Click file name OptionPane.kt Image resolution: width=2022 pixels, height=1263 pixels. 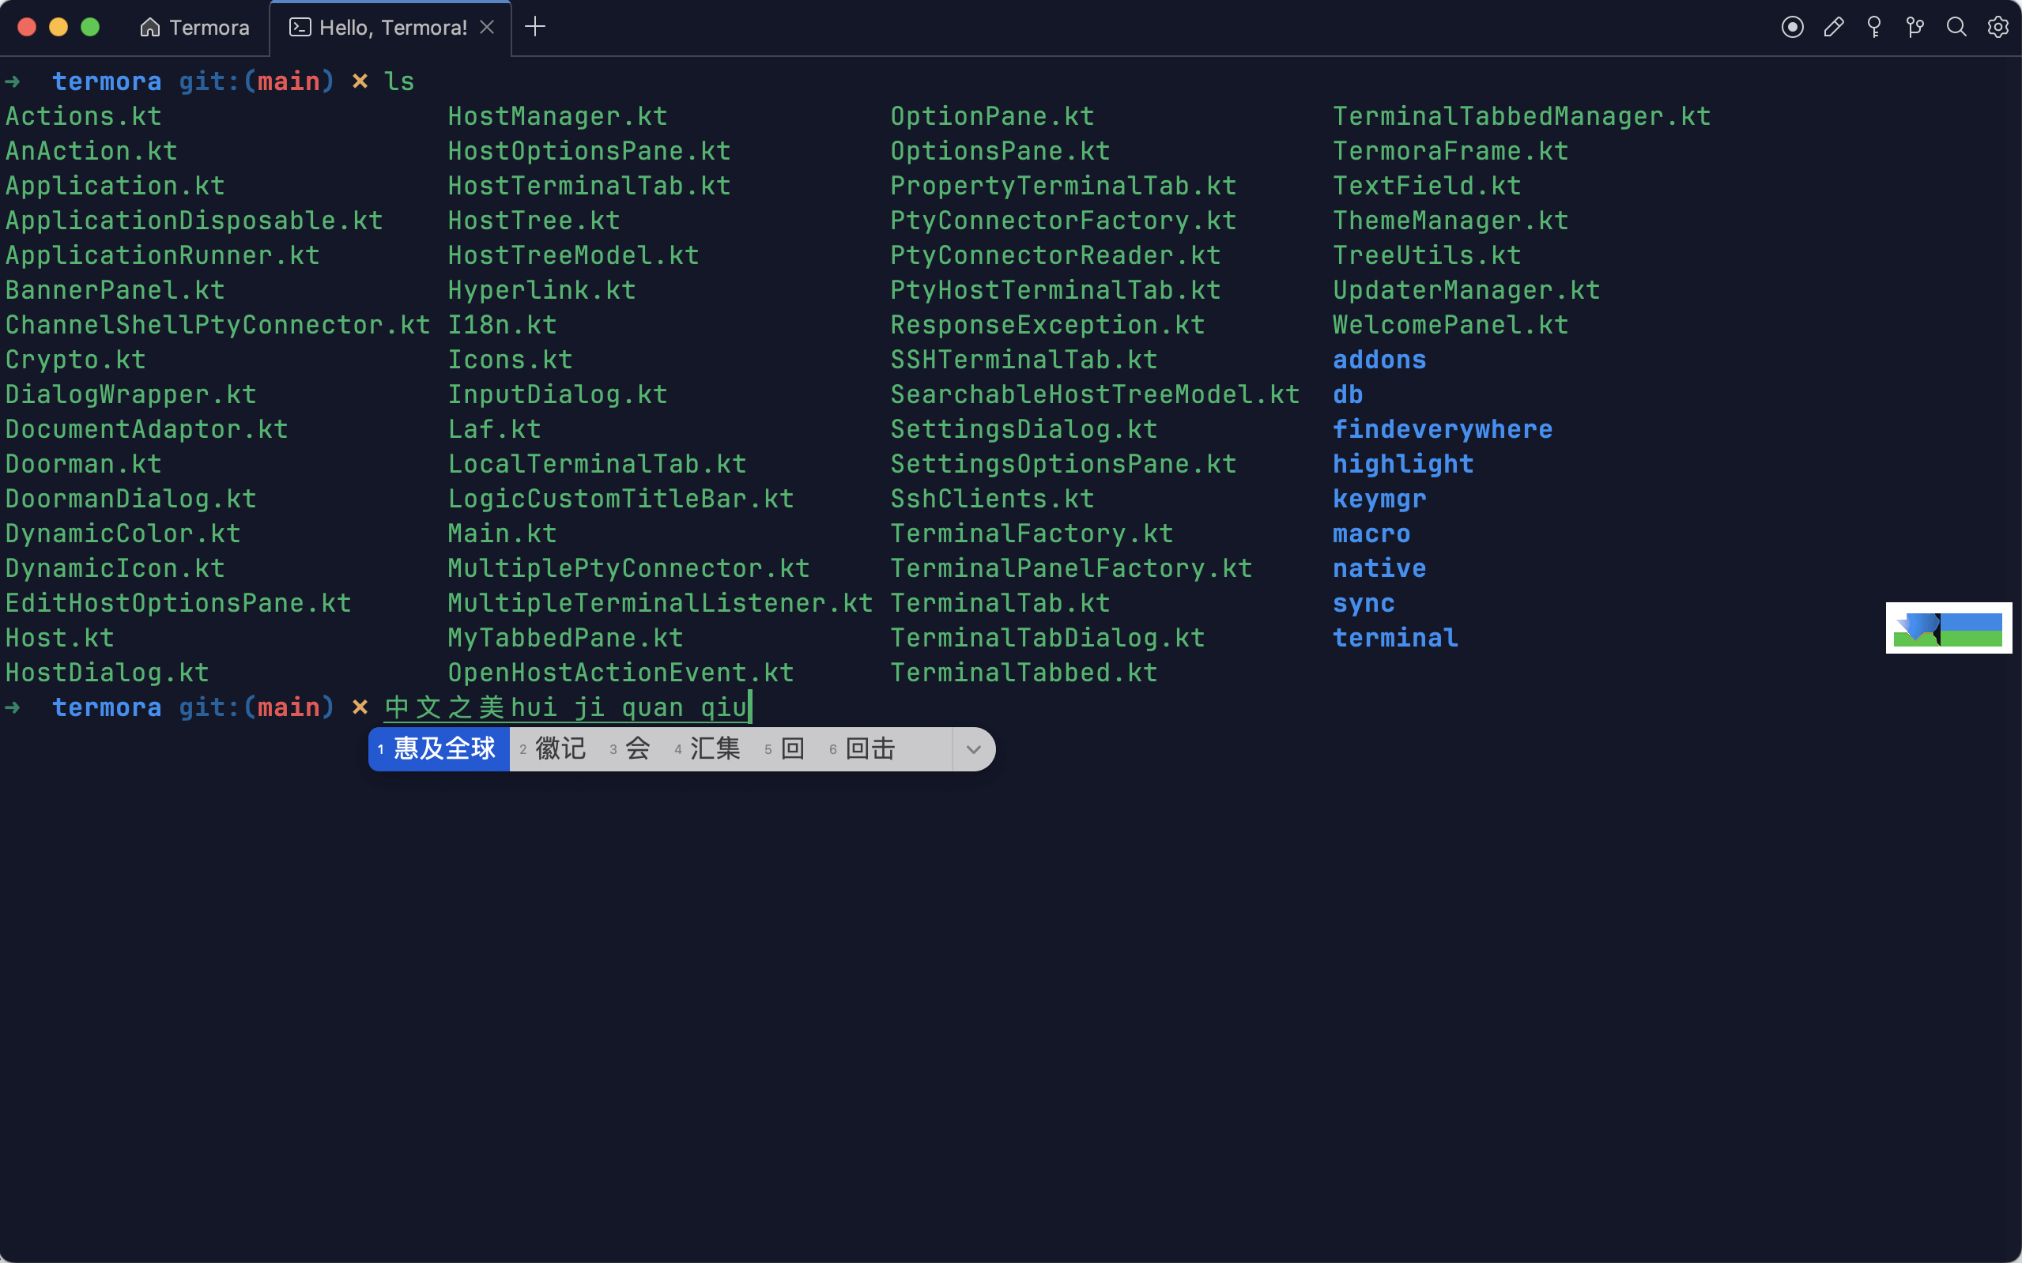click(x=992, y=116)
